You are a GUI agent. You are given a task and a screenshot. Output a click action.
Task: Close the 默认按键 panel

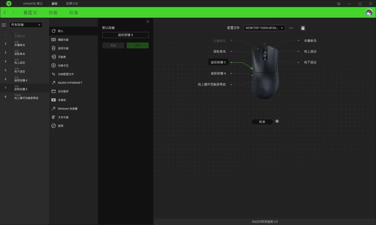point(148,21)
